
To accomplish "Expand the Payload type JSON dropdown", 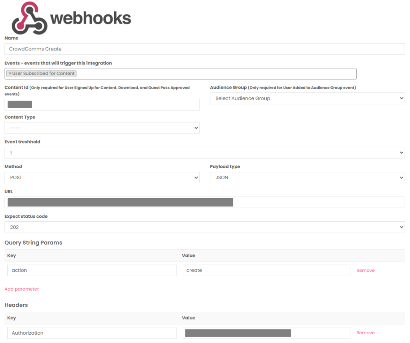I will 307,178.
